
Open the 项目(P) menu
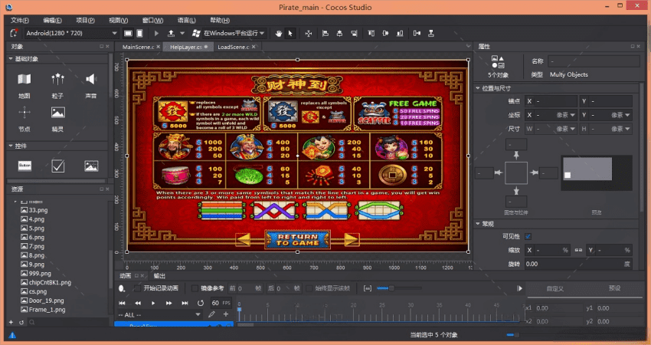(x=85, y=20)
